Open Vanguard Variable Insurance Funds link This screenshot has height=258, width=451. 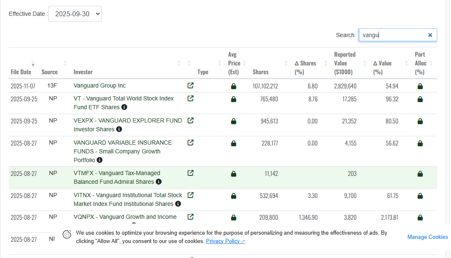point(123,151)
